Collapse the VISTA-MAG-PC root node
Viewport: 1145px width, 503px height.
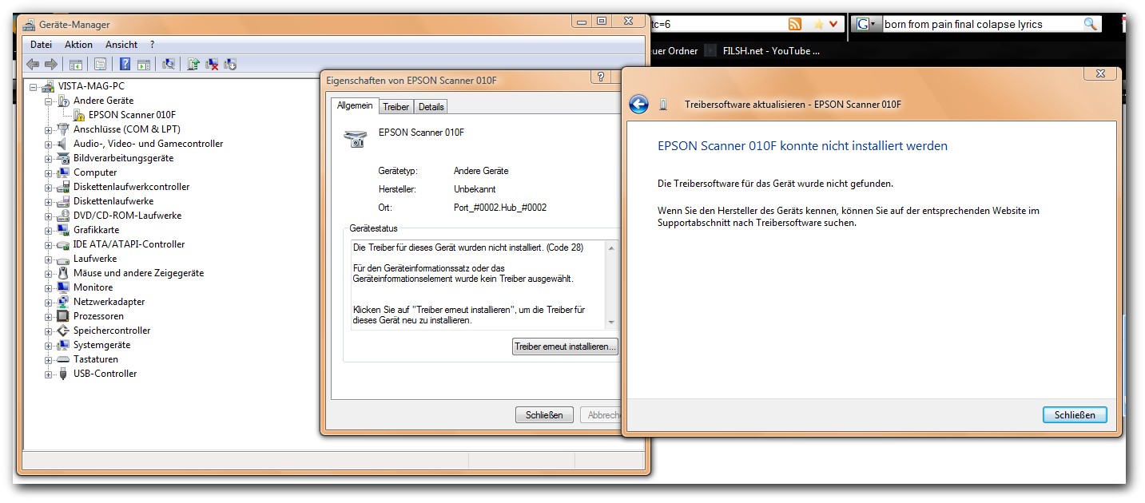point(34,86)
